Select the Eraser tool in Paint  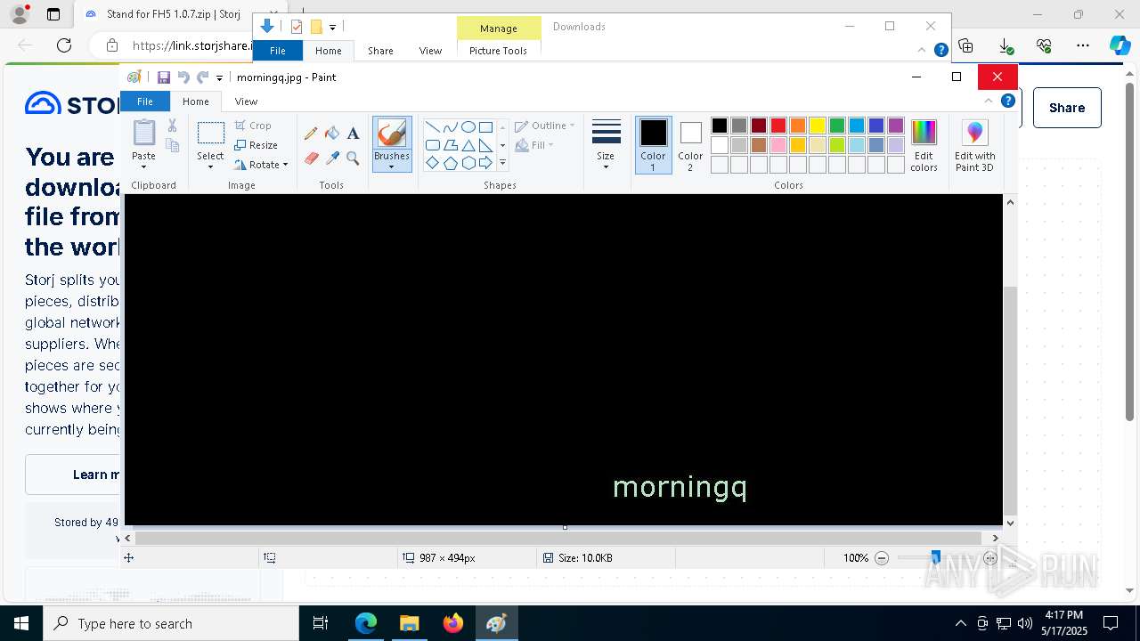pos(311,158)
